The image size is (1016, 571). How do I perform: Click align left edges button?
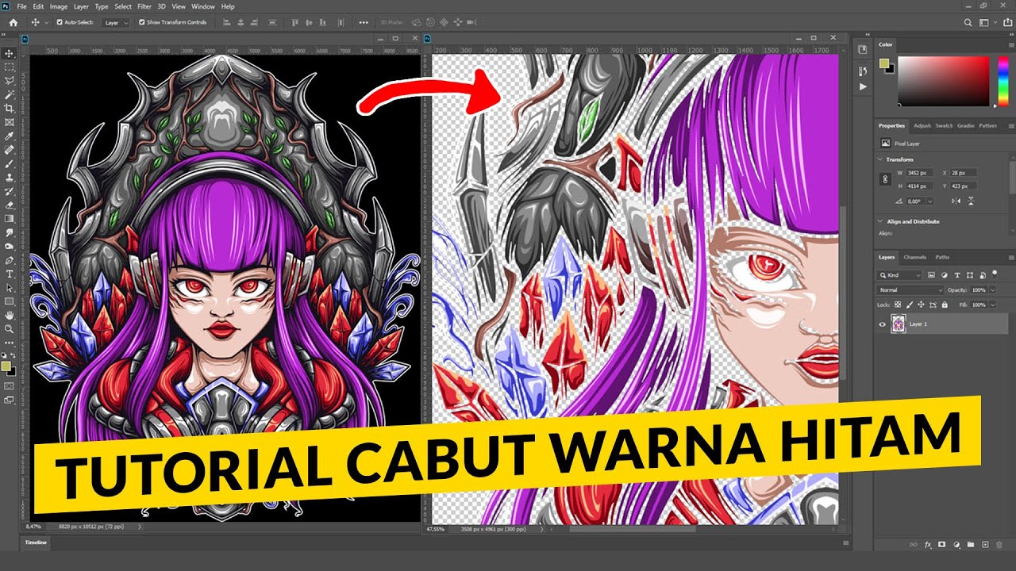click(225, 22)
